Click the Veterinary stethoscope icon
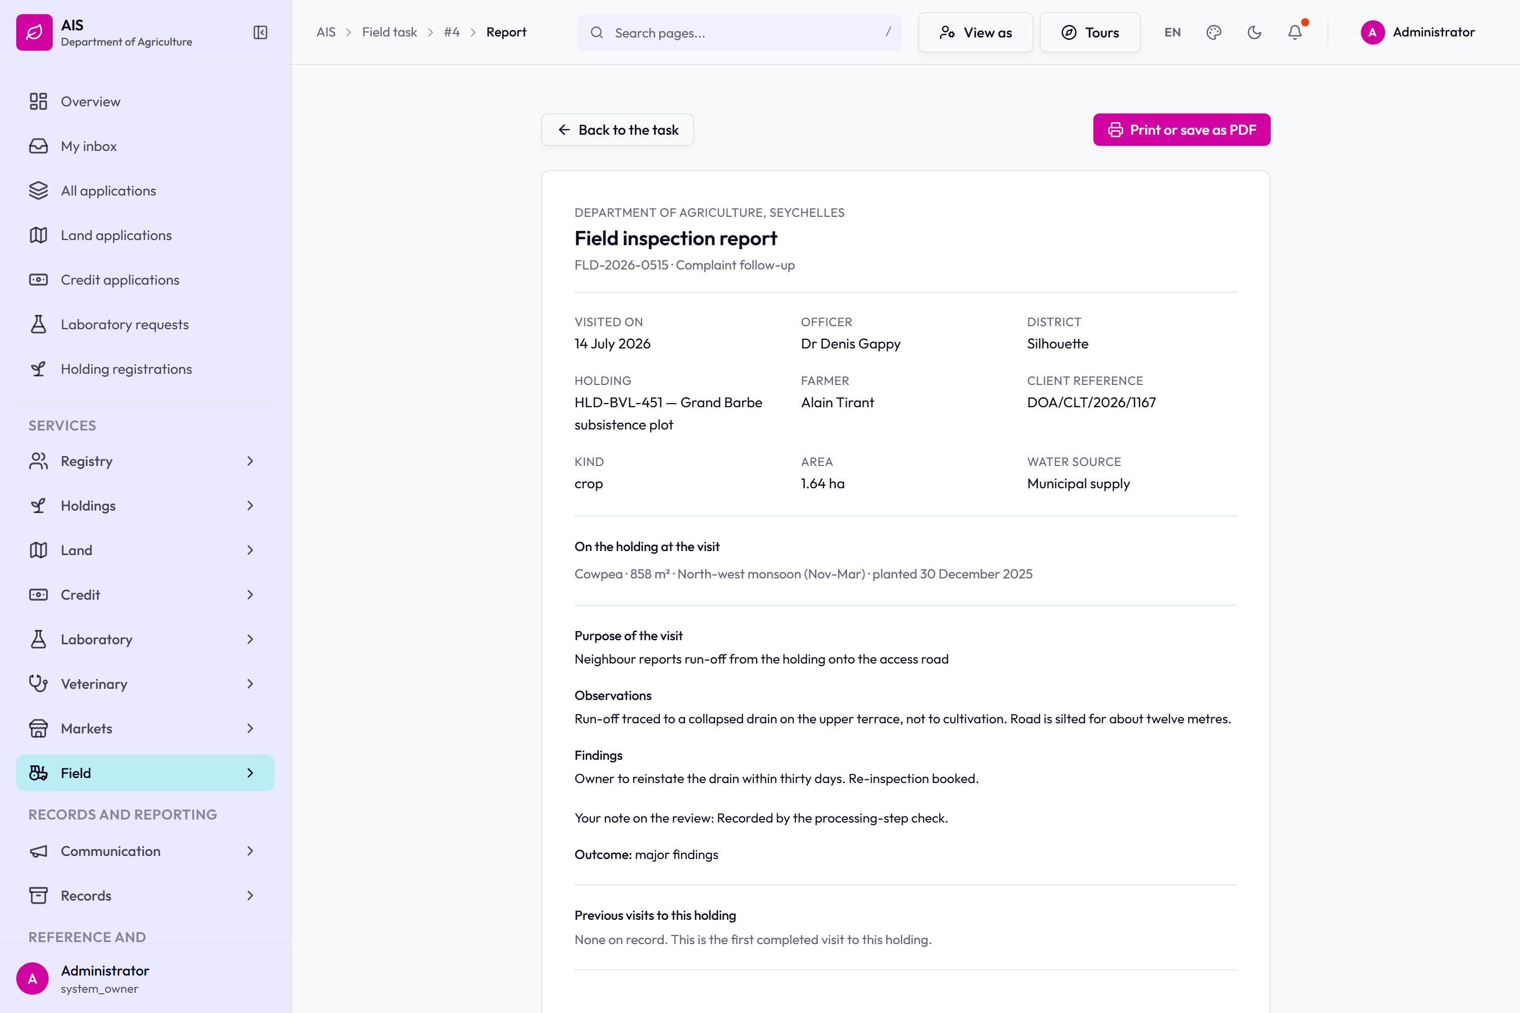1520x1013 pixels. point(39,684)
